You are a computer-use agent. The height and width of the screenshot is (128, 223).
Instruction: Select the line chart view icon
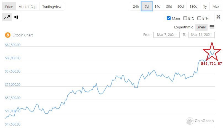(7, 17)
